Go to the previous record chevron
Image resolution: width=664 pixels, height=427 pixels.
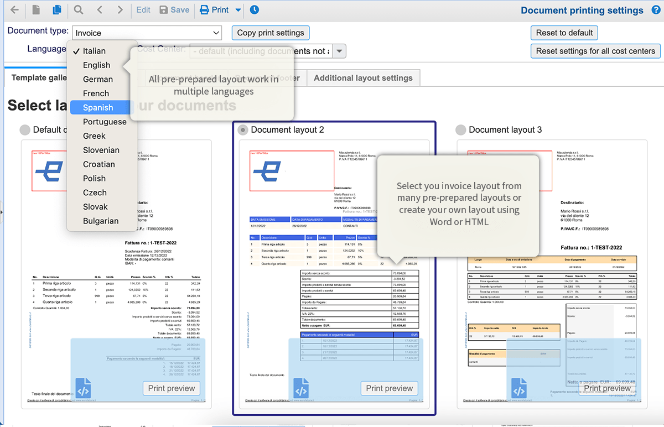click(x=100, y=10)
